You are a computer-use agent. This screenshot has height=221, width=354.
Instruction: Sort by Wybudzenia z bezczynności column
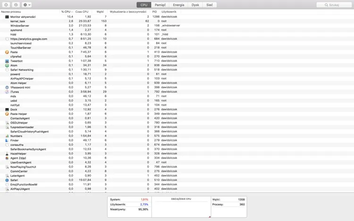[128, 12]
